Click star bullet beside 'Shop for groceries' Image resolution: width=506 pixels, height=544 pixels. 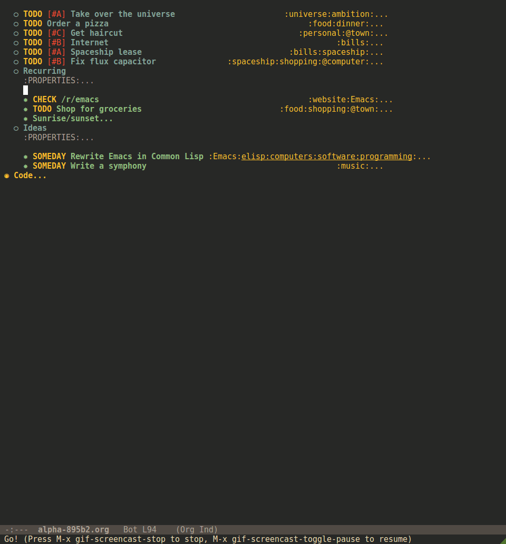point(25,109)
